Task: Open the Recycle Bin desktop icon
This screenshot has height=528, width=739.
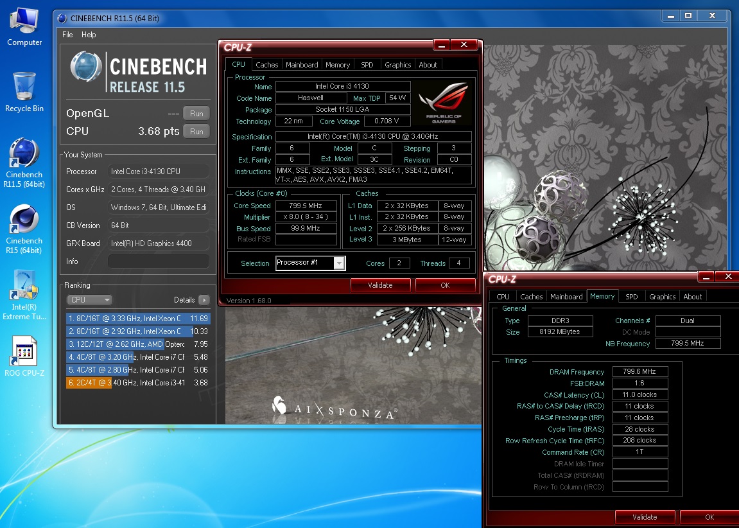Action: point(24,92)
